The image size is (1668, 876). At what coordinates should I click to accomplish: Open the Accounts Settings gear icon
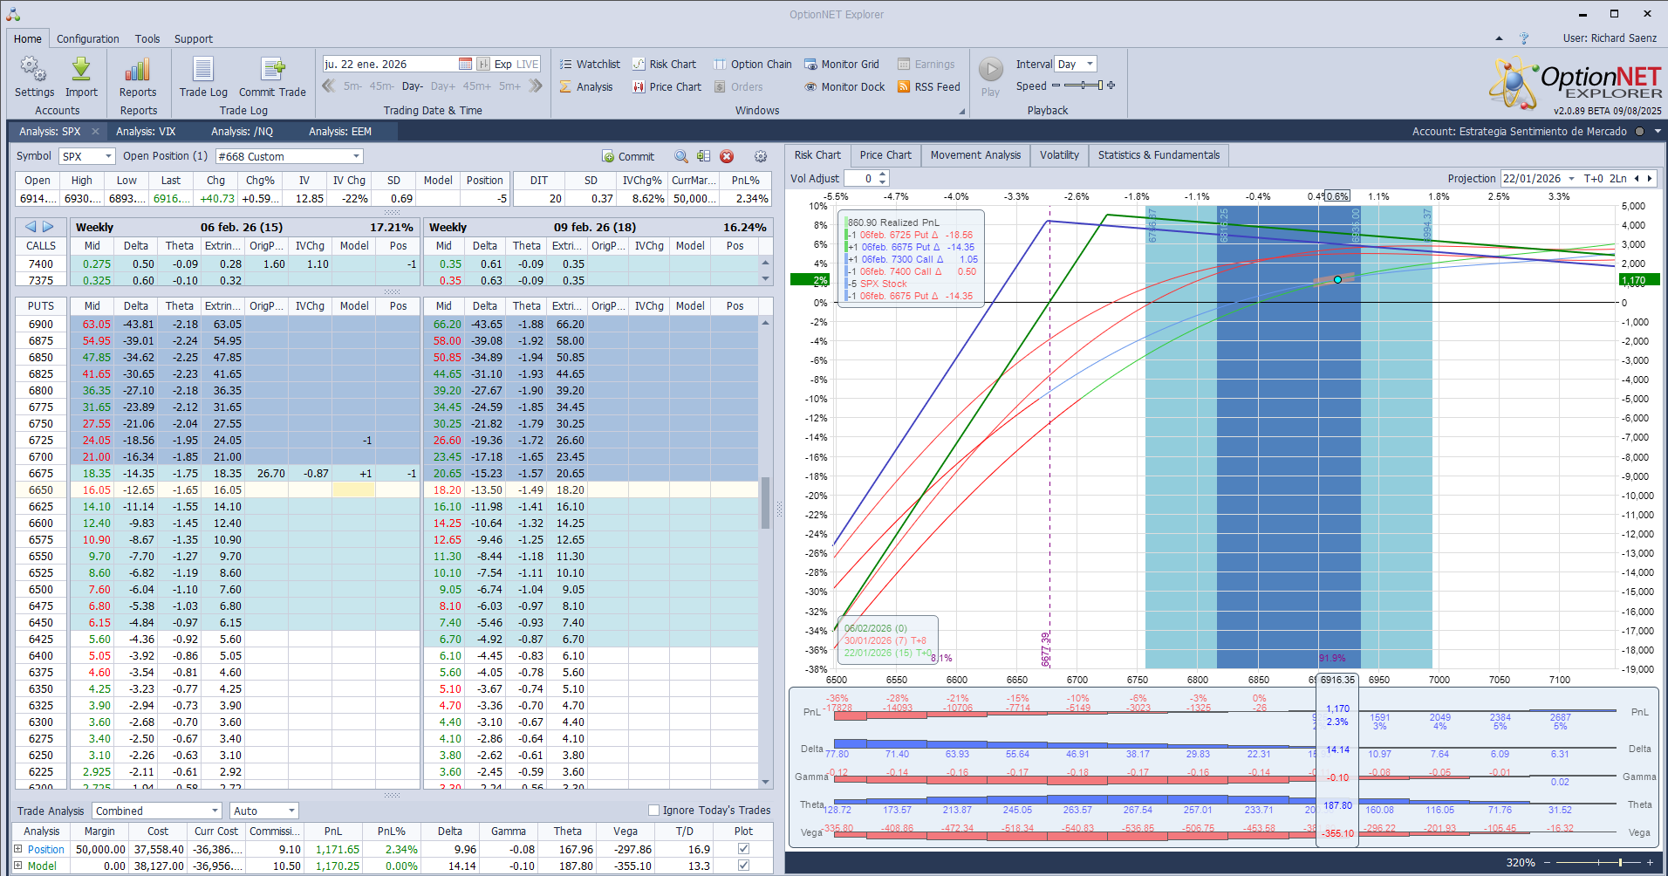[34, 70]
